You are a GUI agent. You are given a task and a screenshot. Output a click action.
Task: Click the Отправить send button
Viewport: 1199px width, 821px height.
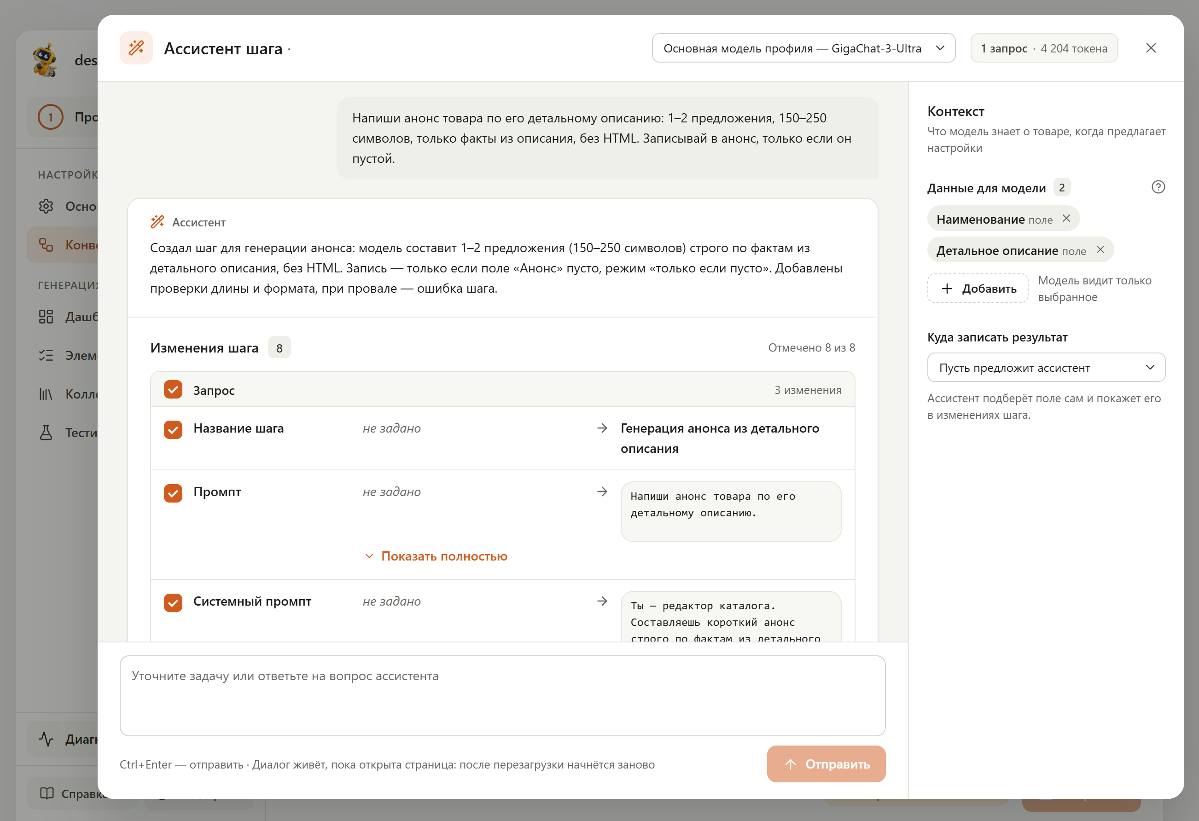[x=826, y=764]
